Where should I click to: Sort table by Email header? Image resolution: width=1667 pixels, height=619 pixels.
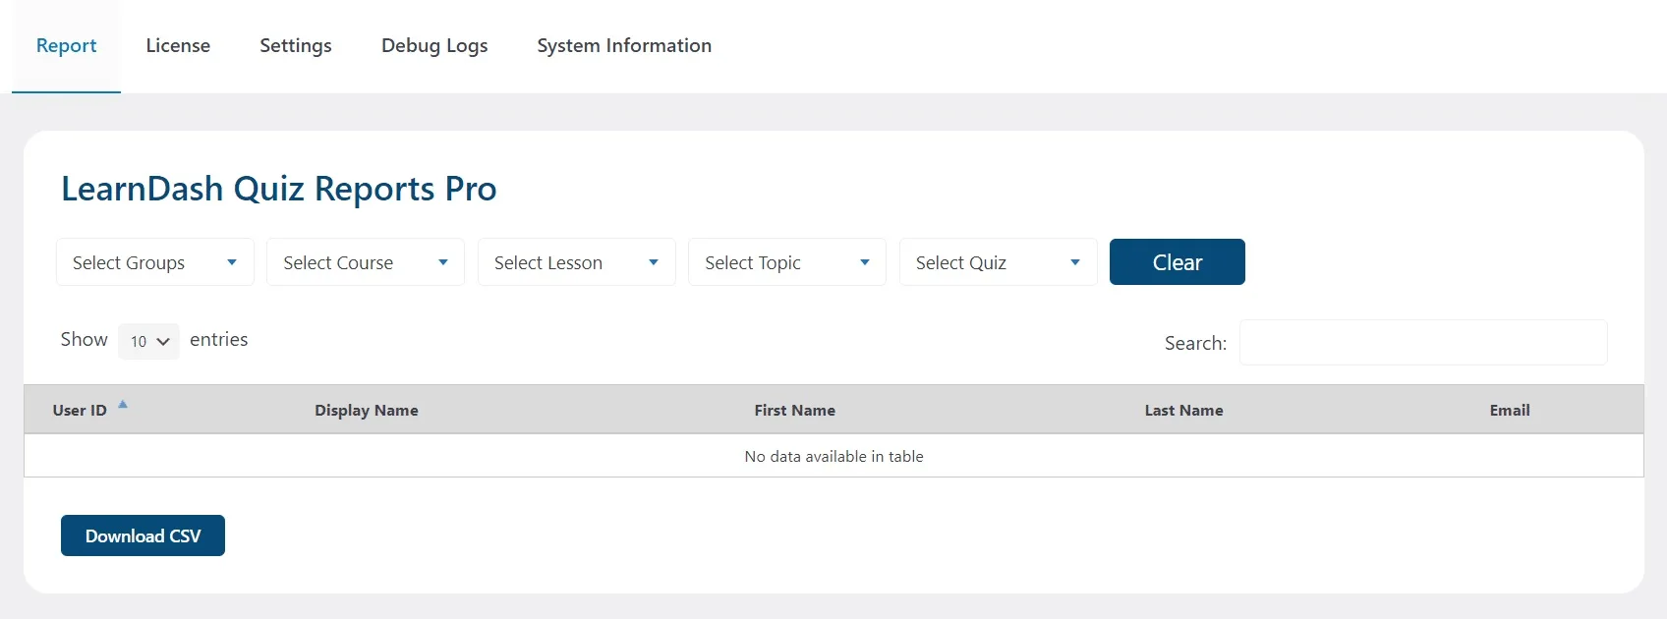pos(1510,410)
